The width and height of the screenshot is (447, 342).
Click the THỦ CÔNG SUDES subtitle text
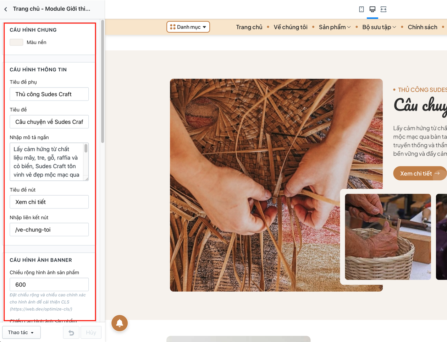coord(422,90)
